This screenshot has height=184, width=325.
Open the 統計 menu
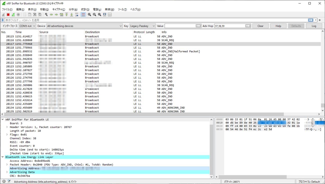click(x=85, y=9)
